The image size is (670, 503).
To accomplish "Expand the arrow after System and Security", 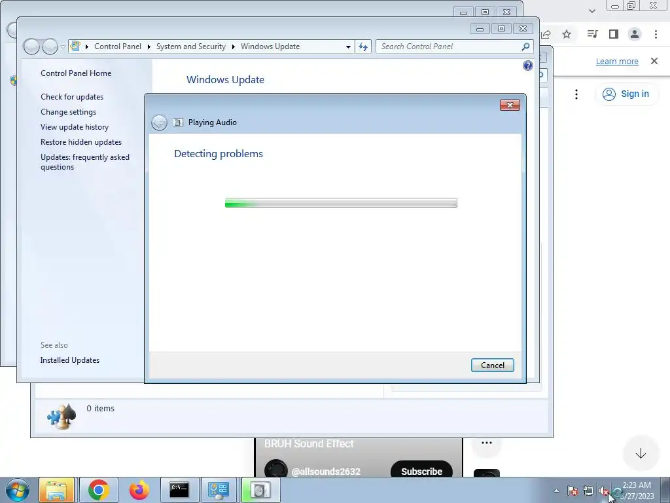I will [234, 47].
